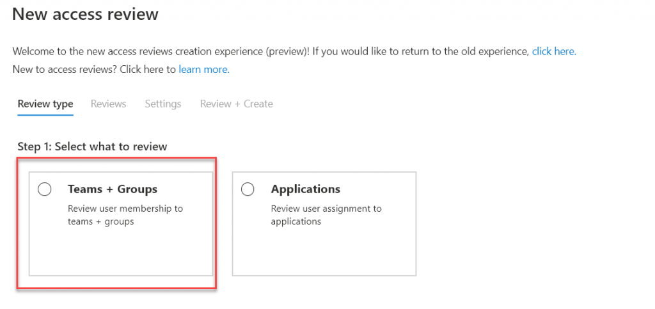Image resolution: width=655 pixels, height=309 pixels.
Task: Select the Applications radio button
Action: pos(248,189)
